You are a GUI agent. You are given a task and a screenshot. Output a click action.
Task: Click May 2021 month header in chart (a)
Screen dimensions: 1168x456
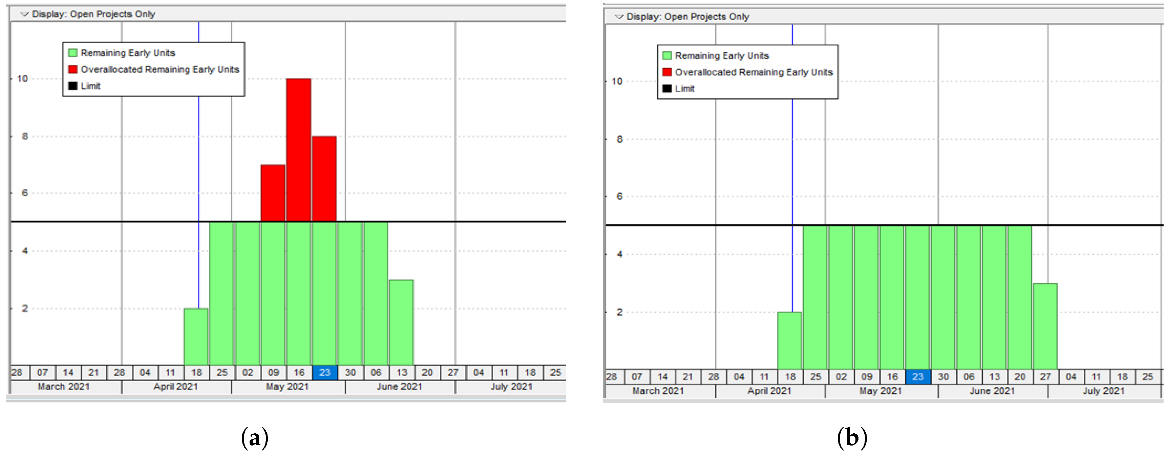(288, 387)
